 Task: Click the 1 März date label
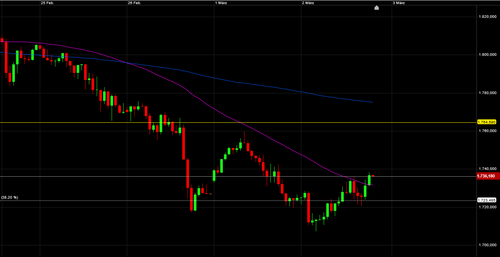click(x=221, y=3)
